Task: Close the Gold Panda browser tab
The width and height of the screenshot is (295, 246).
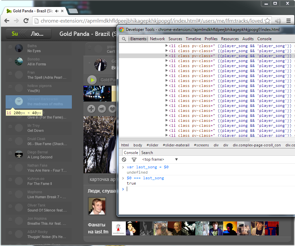Action: (x=62, y=11)
